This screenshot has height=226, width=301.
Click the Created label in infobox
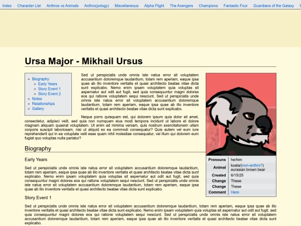pos(219,175)
